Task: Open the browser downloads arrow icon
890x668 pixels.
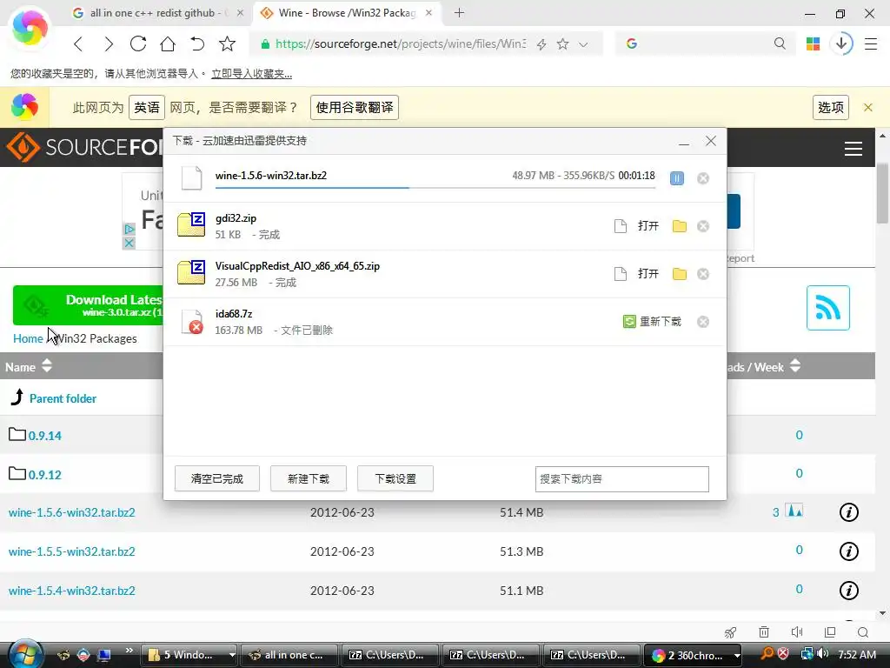Action: tap(841, 43)
